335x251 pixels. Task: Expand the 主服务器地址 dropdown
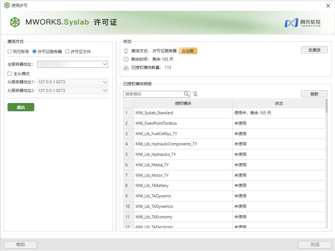coord(105,64)
